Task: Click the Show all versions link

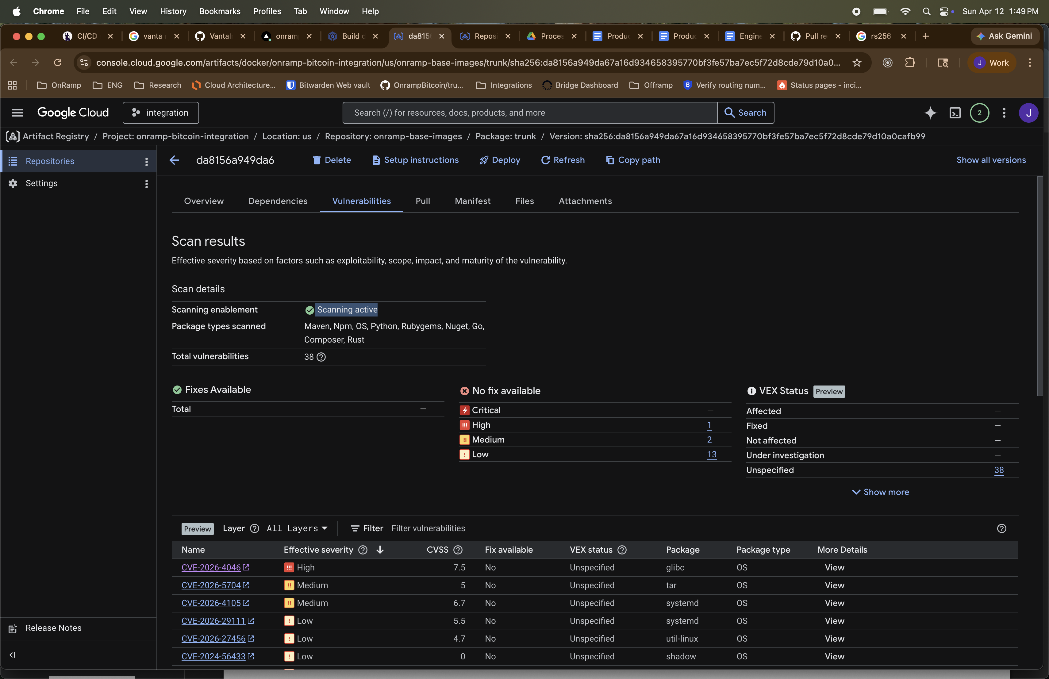Action: point(991,160)
